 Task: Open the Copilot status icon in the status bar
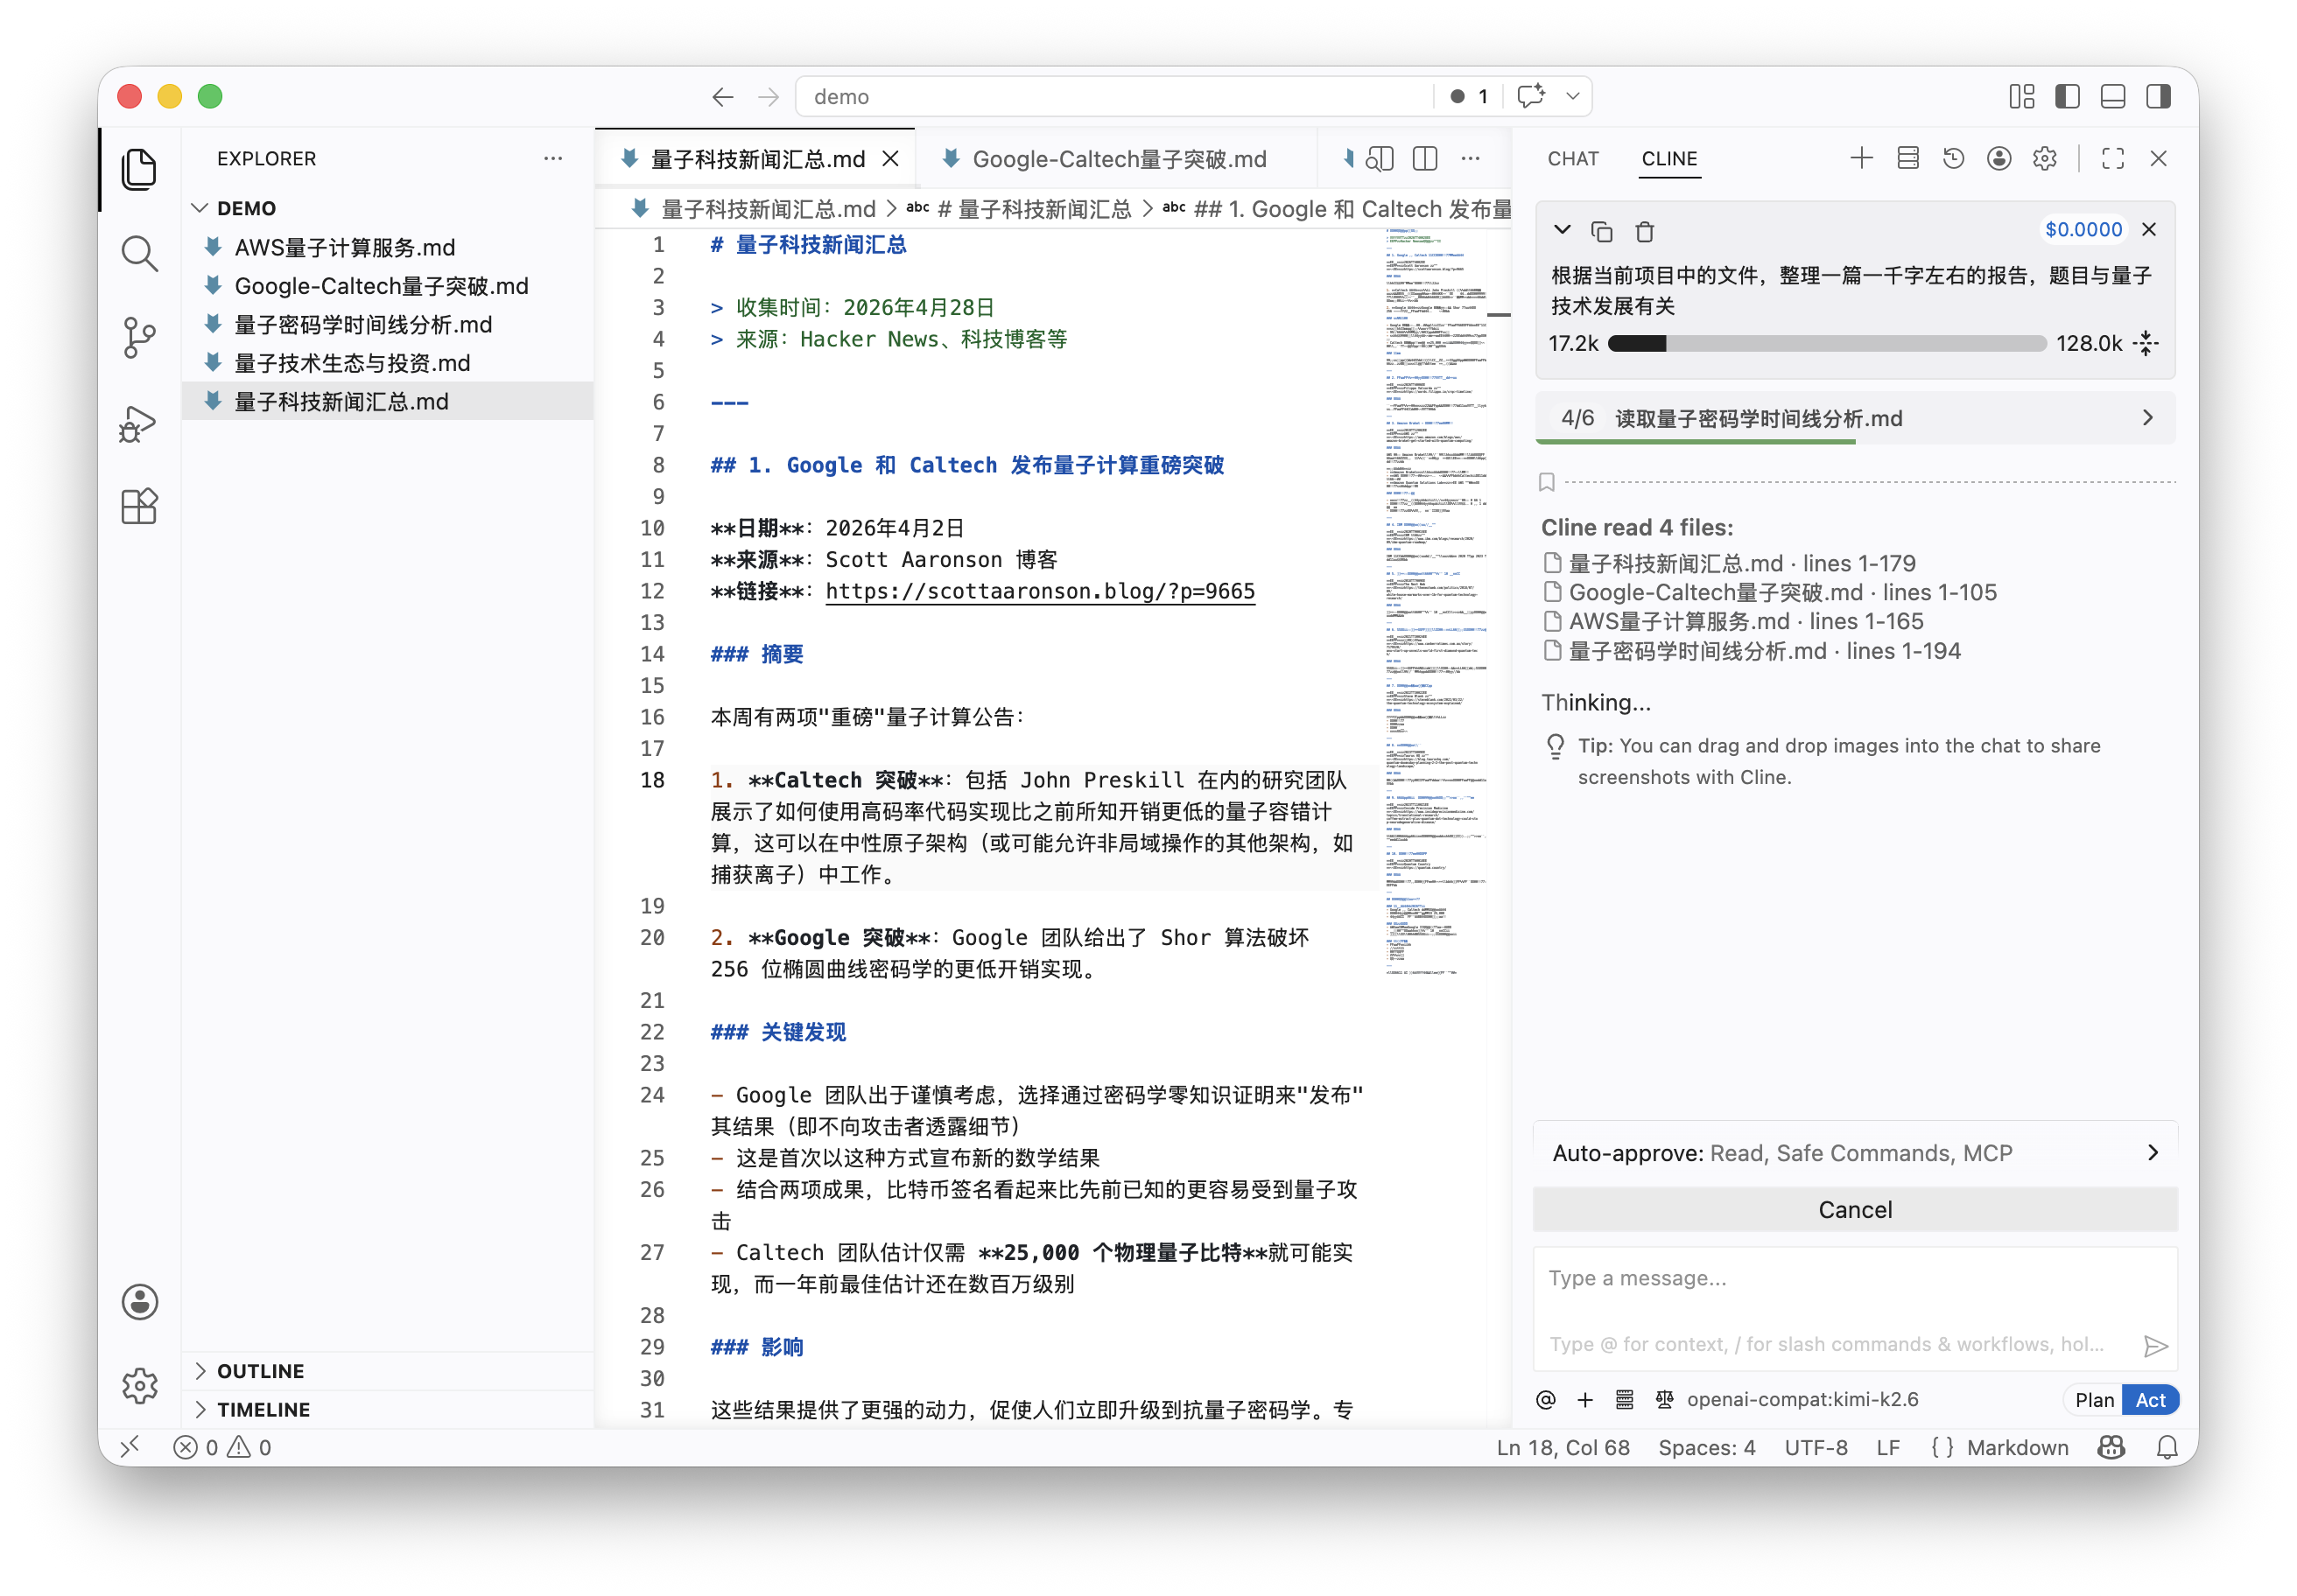tap(2112, 1447)
